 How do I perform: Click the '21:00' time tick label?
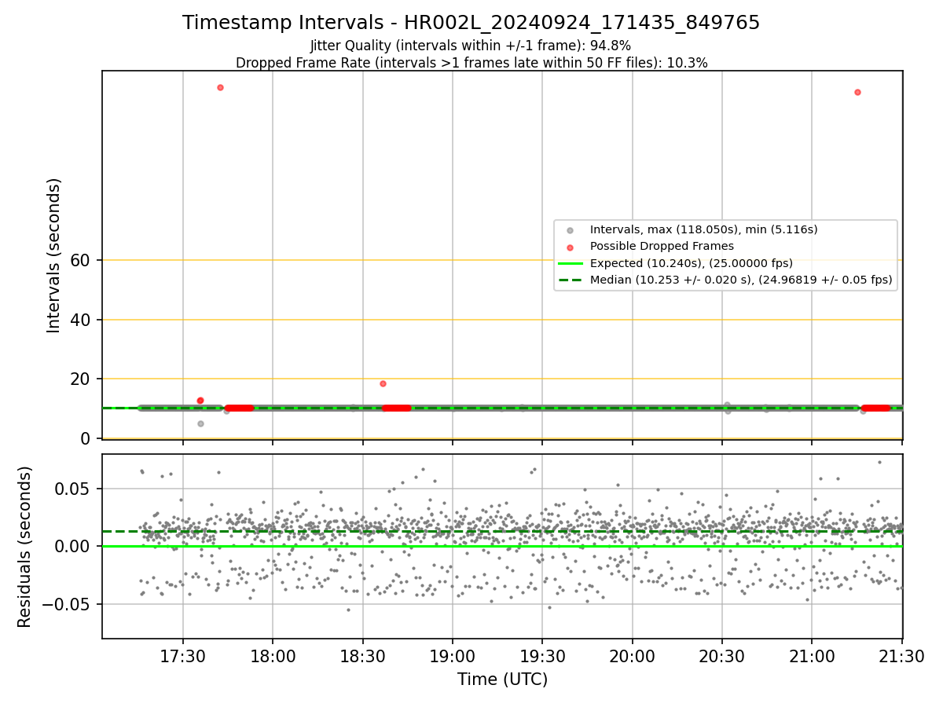coord(812,656)
